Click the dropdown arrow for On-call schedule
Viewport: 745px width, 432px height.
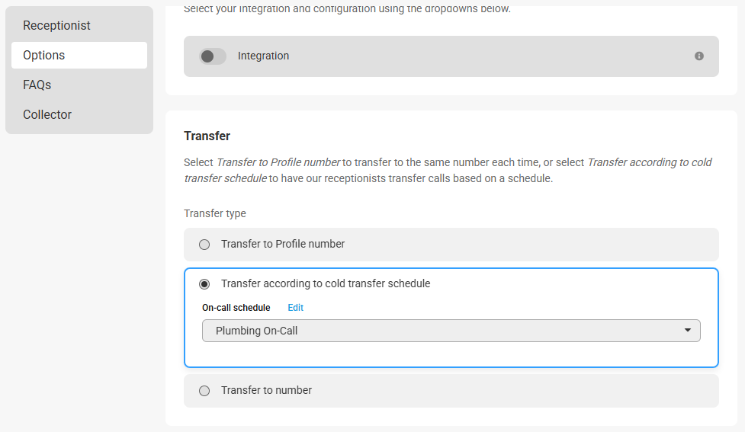tap(688, 331)
